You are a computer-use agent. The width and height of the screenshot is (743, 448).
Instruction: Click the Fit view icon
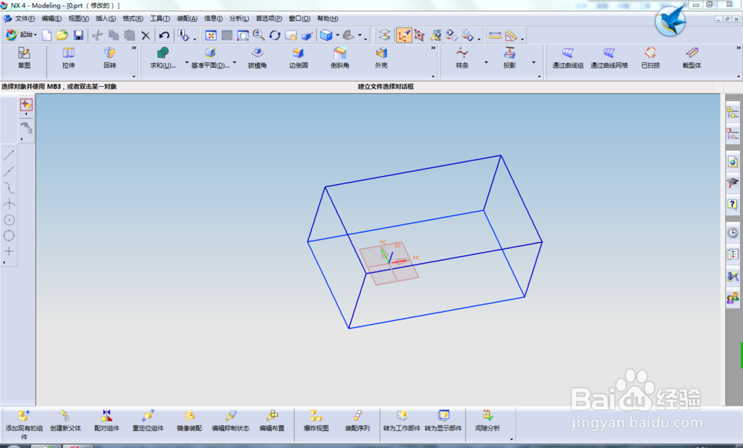pyautogui.click(x=211, y=36)
